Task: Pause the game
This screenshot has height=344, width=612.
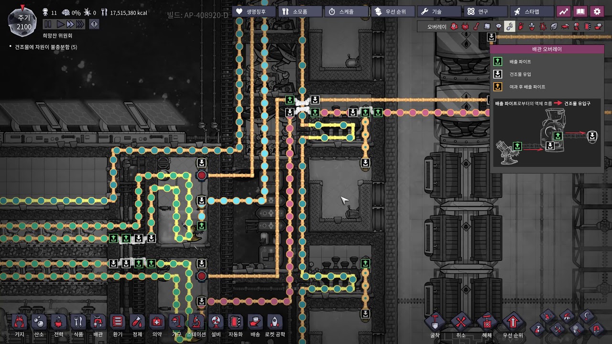Action: coord(48,24)
